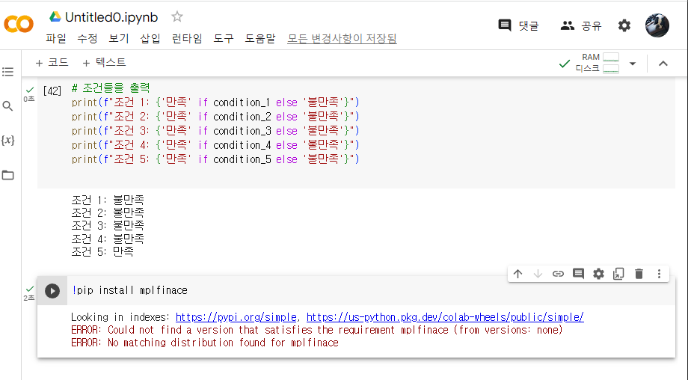Click the notebook title Untitled0.ipynb
The width and height of the screenshot is (688, 380).
coord(111,17)
